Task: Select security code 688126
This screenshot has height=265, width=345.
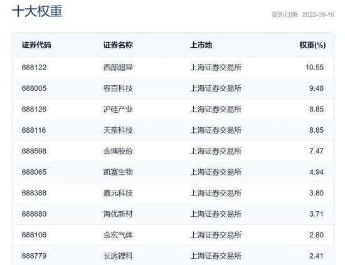Action: tap(34, 109)
